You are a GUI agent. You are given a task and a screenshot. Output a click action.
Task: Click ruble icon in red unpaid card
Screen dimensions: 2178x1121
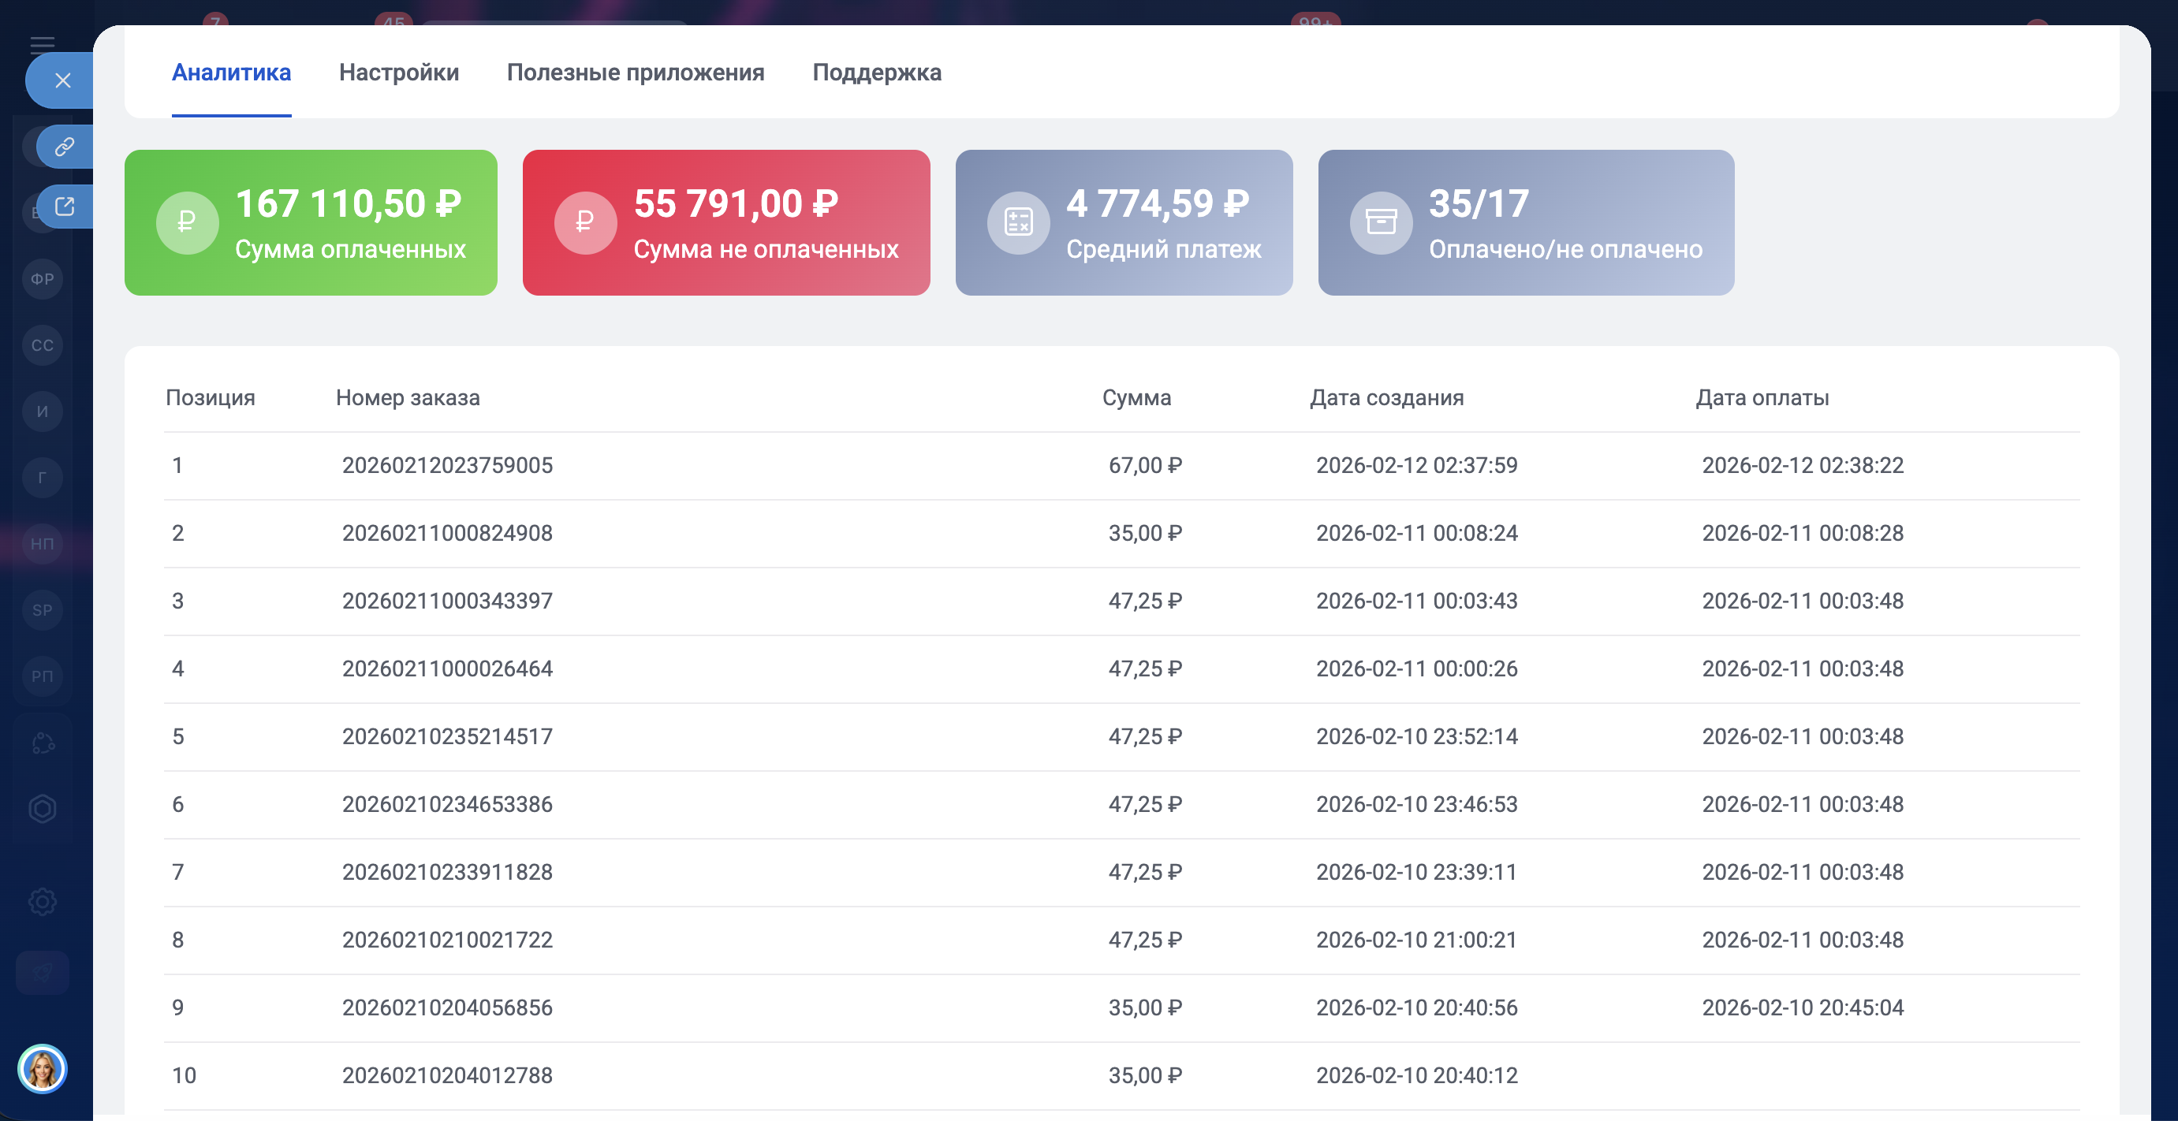pyautogui.click(x=585, y=222)
